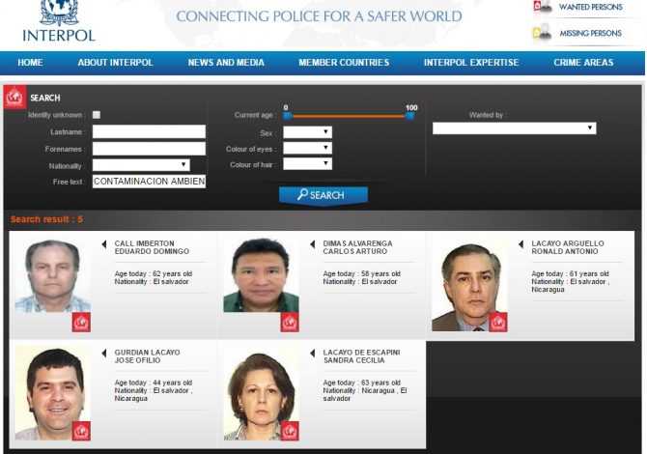Viewport: 647px width, 454px height.
Task: Click the minimum age slider handle at 0
Action: pos(288,116)
